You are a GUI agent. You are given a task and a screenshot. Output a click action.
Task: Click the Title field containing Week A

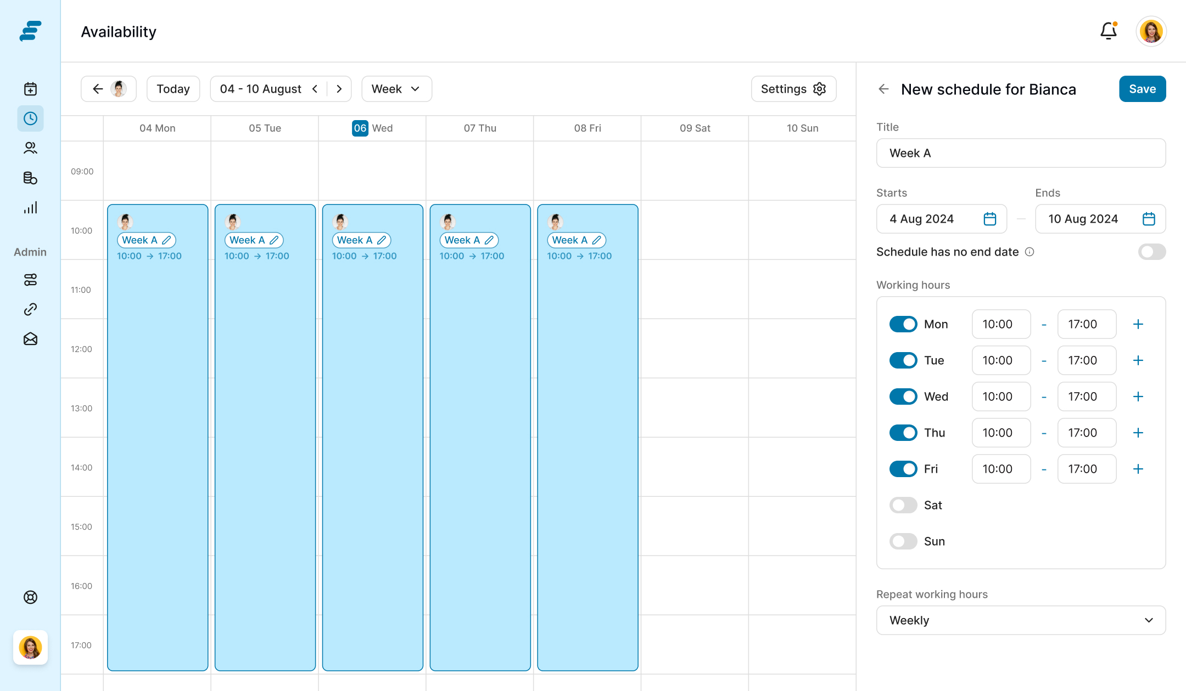[1021, 153]
